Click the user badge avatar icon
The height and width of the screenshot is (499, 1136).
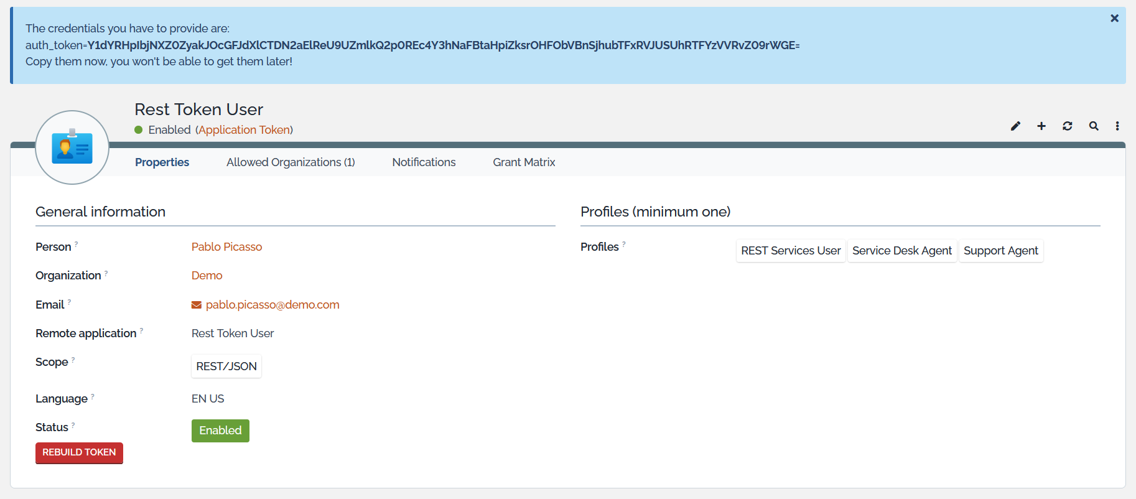72,147
